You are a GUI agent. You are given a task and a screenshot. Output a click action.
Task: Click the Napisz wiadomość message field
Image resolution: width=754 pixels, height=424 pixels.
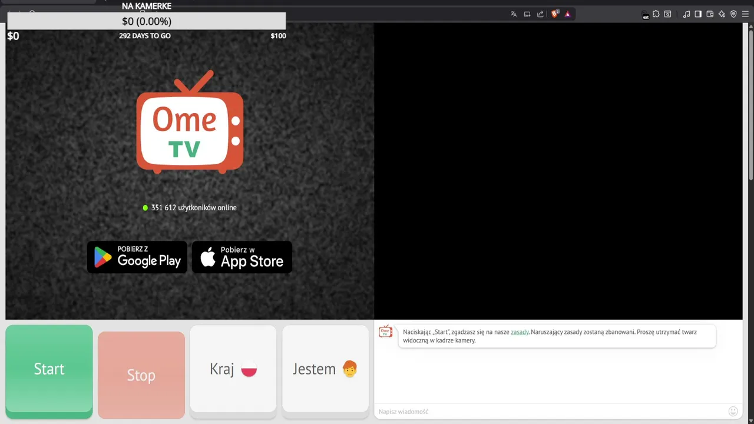[551, 412]
